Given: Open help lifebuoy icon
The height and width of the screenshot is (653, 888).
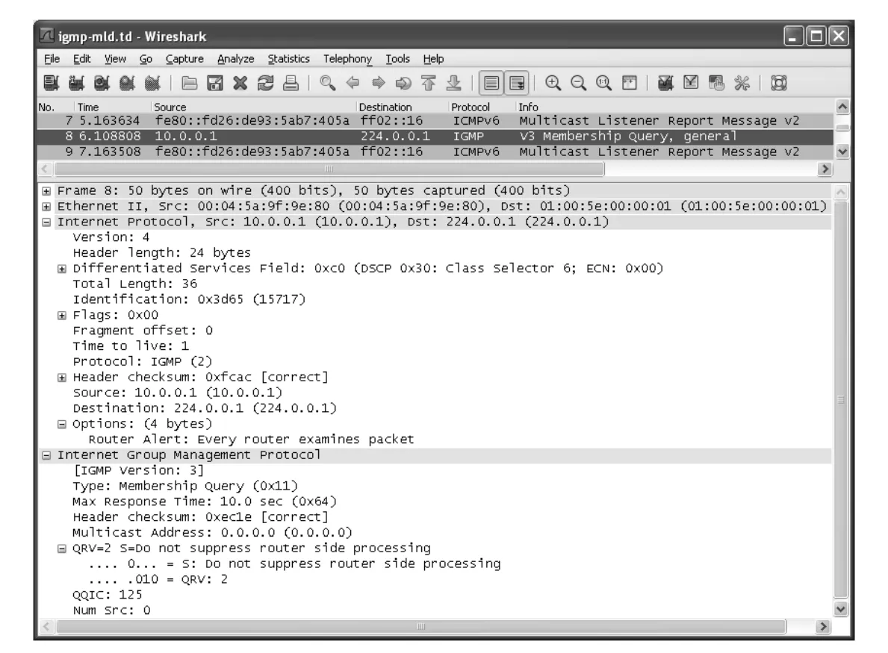Looking at the screenshot, I should [779, 83].
